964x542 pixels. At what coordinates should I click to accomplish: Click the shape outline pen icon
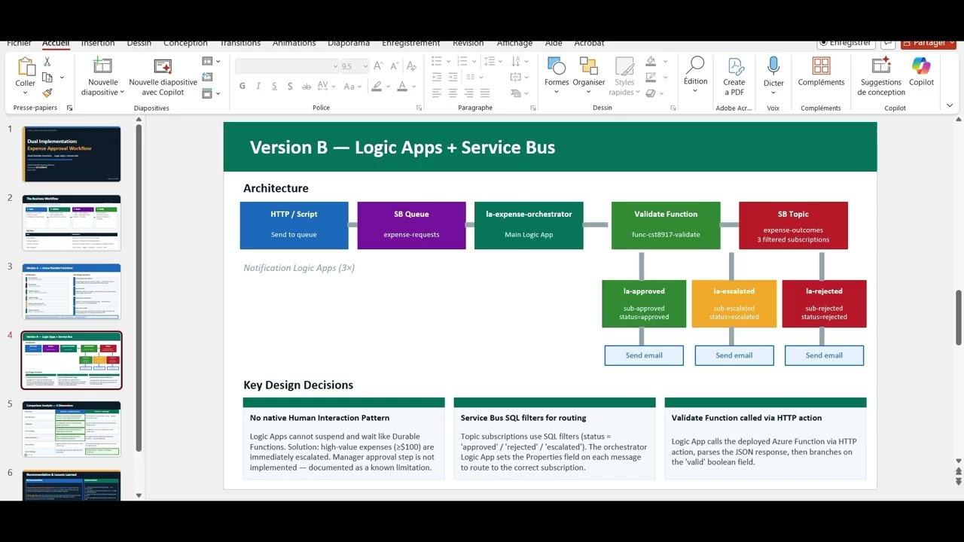(651, 78)
